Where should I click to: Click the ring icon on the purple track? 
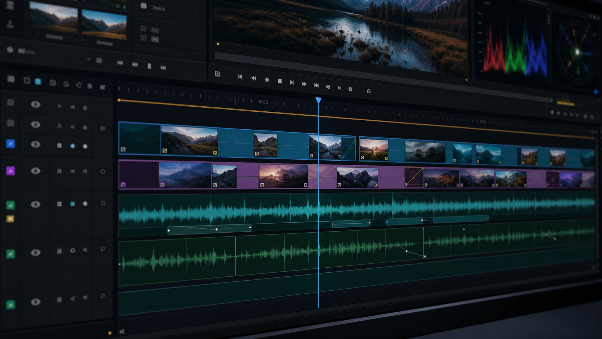pos(103,171)
